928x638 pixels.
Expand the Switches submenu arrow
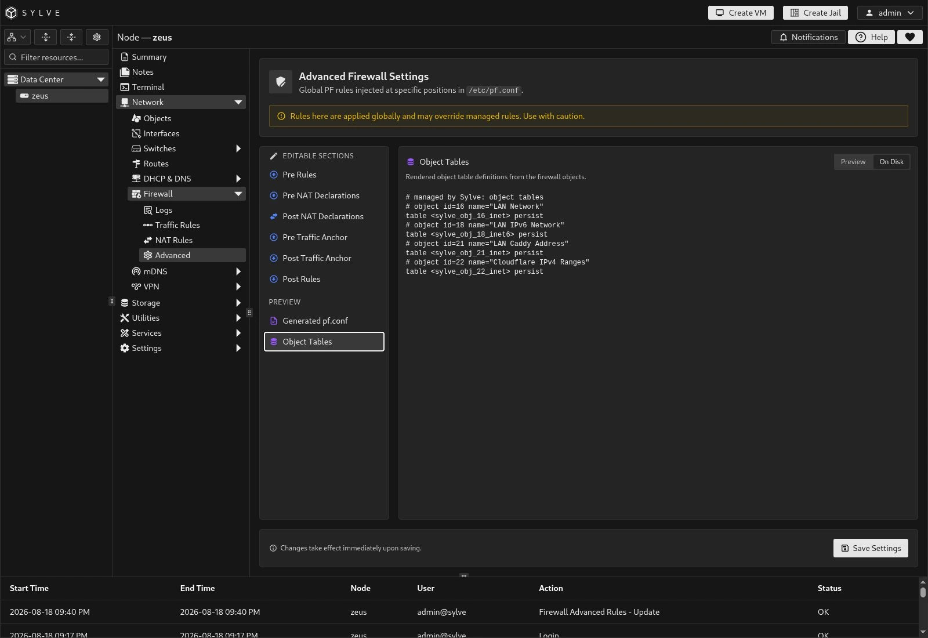238,148
